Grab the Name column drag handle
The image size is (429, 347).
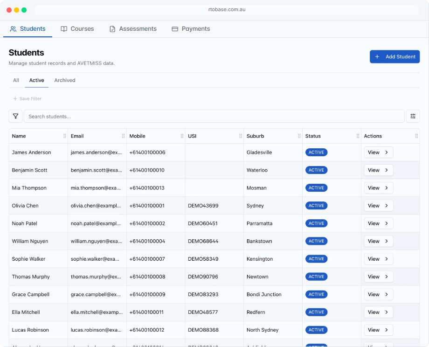tap(65, 136)
